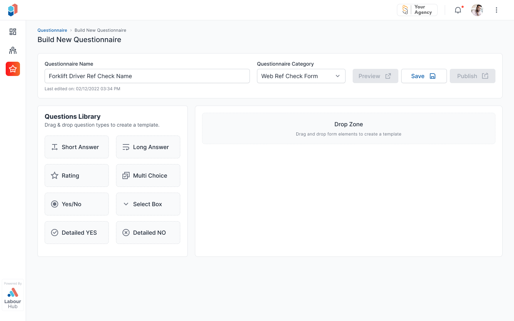Click the 'Last edited on' timestamp text
The image size is (514, 321).
coord(82,89)
